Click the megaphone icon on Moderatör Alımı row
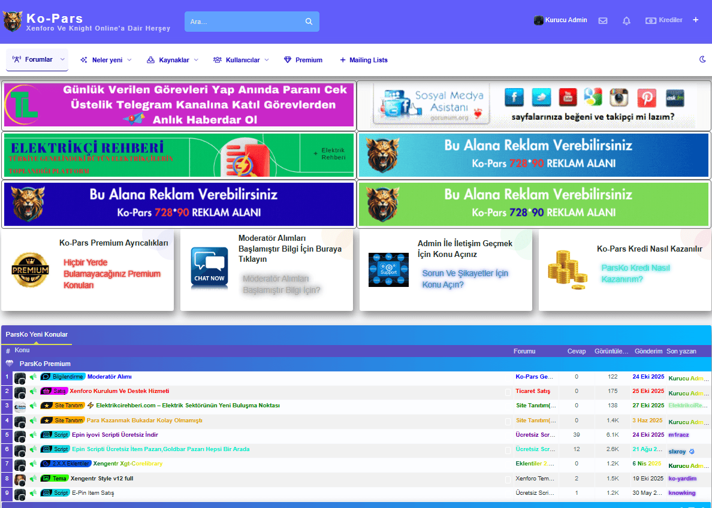Image resolution: width=712 pixels, height=508 pixels. coord(33,377)
